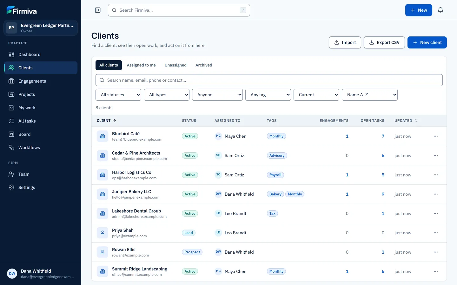Open the Anyone assignee filter

[217, 95]
